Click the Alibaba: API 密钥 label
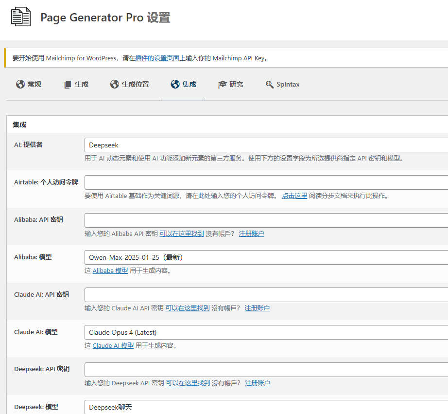 tap(38, 220)
